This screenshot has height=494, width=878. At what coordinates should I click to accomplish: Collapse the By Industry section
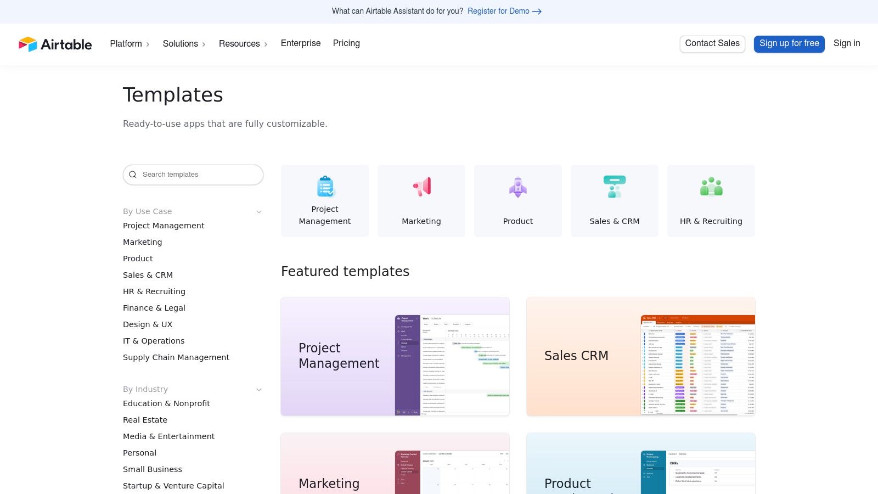[259, 390]
